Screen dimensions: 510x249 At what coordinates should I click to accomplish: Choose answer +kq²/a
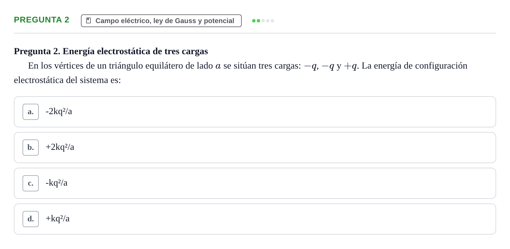[58, 218]
